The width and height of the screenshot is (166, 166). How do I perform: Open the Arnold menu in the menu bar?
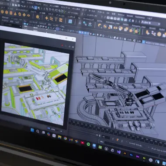click(x=129, y=16)
